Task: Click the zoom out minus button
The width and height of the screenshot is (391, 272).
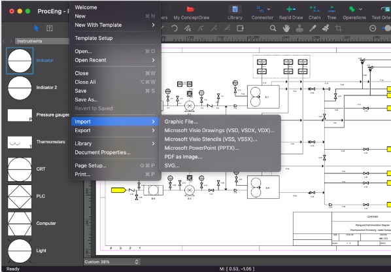Action: pos(373,28)
